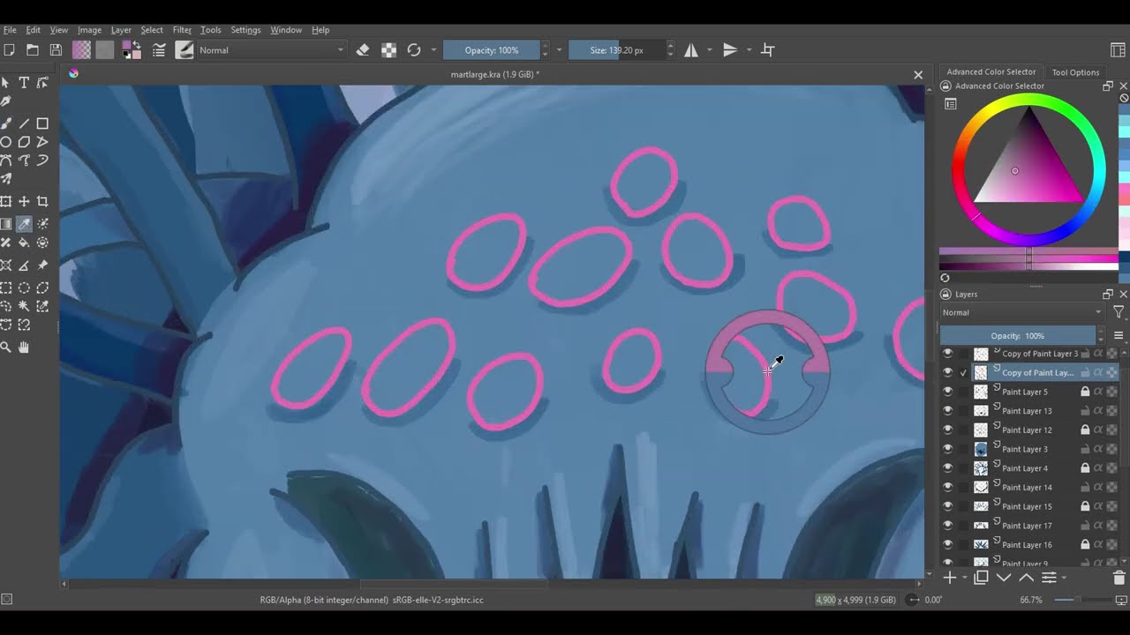This screenshot has height=635, width=1130.
Task: Open the brush blending mode dropdown
Action: (271, 50)
